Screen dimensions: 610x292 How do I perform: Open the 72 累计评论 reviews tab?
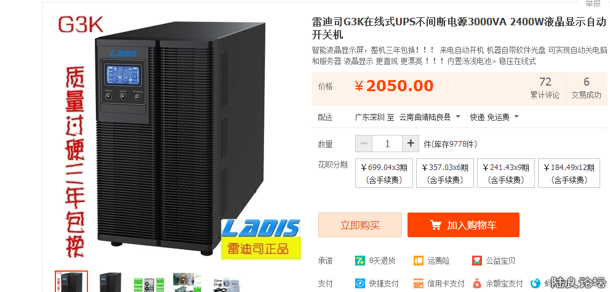tap(545, 88)
